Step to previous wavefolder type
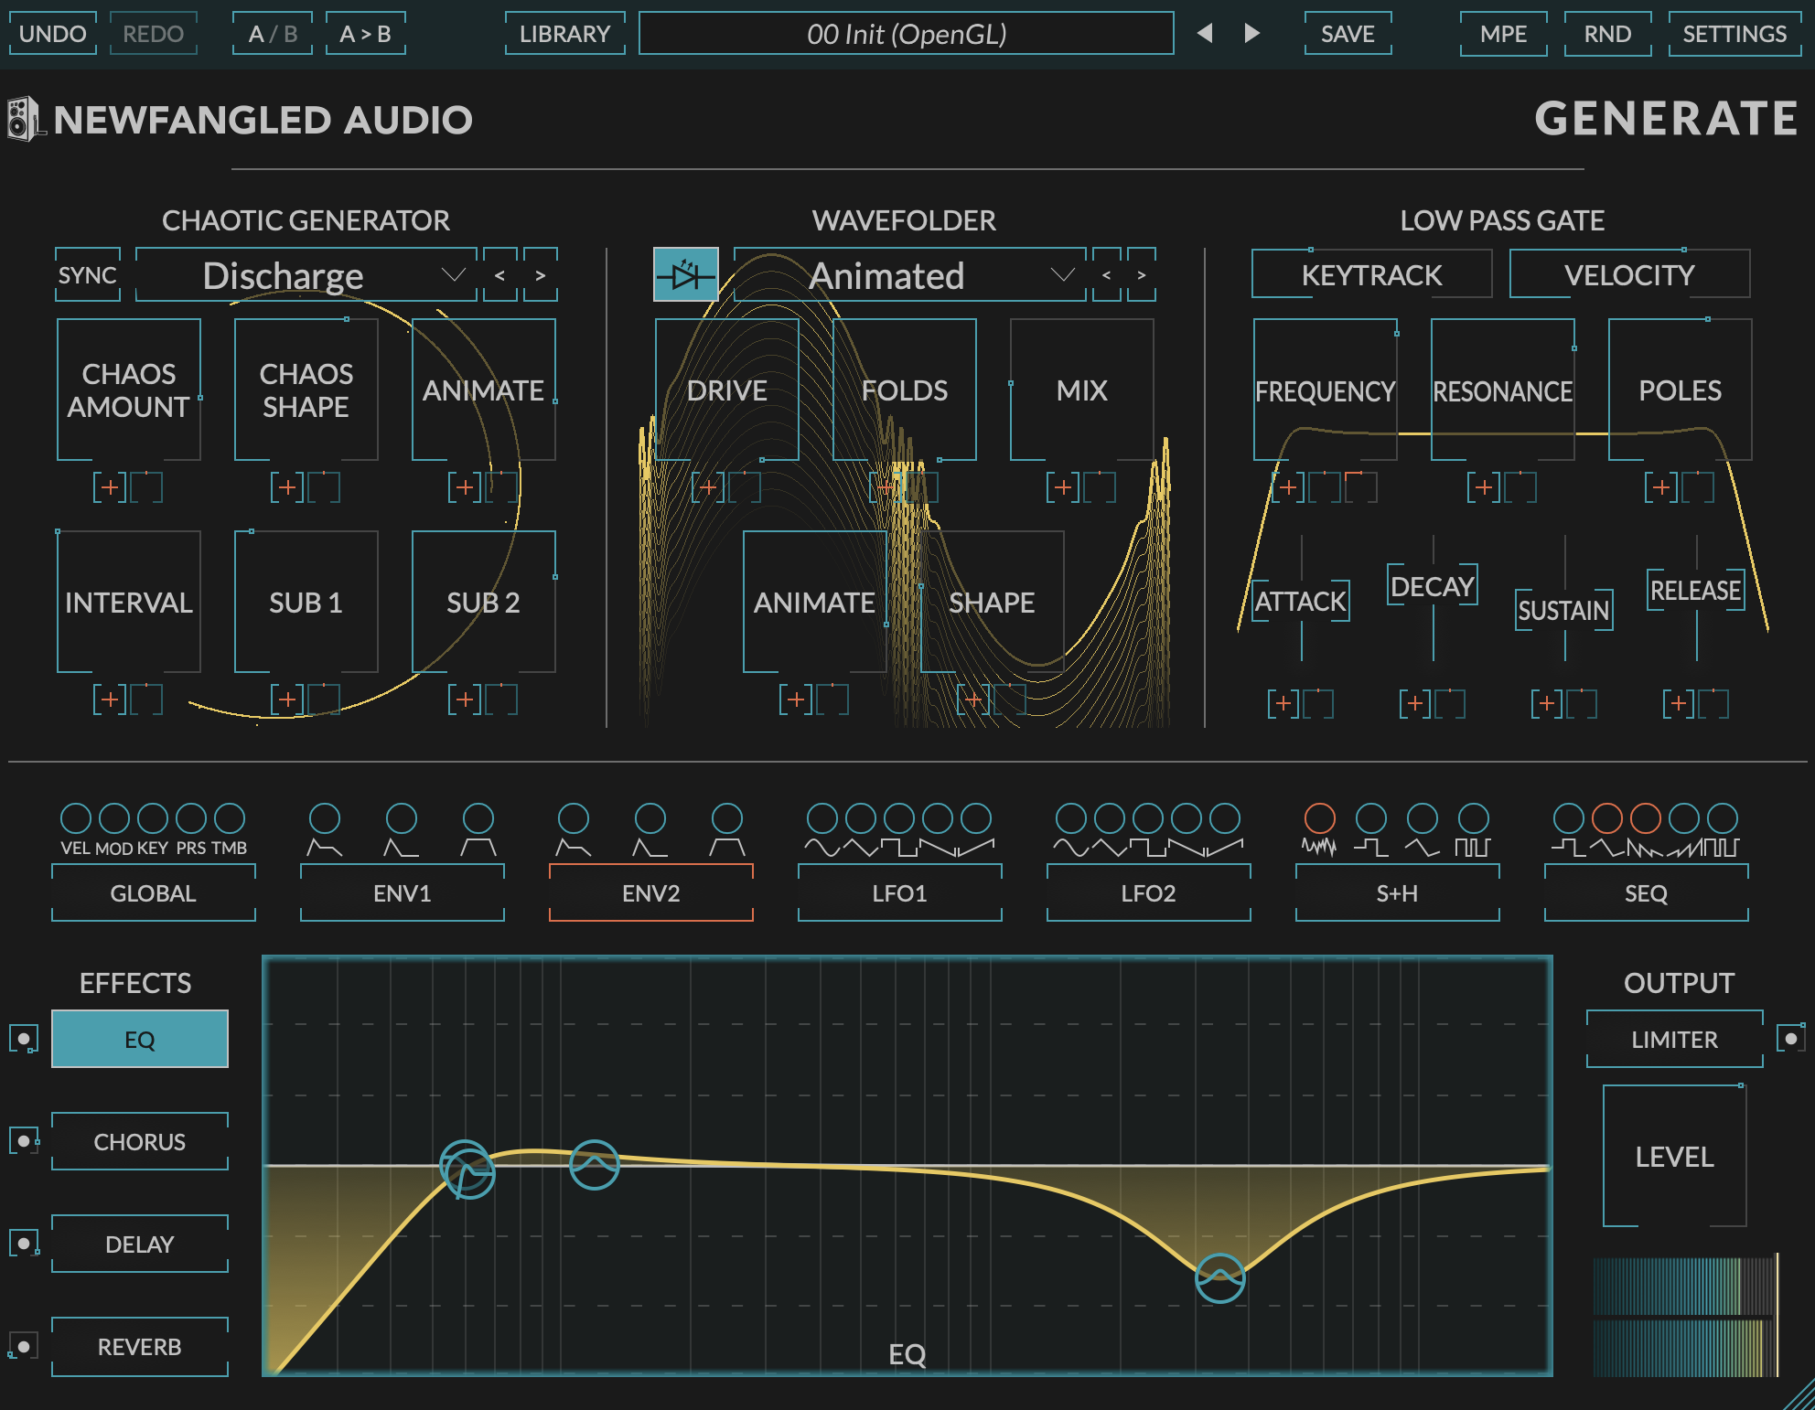 pos(1106,274)
